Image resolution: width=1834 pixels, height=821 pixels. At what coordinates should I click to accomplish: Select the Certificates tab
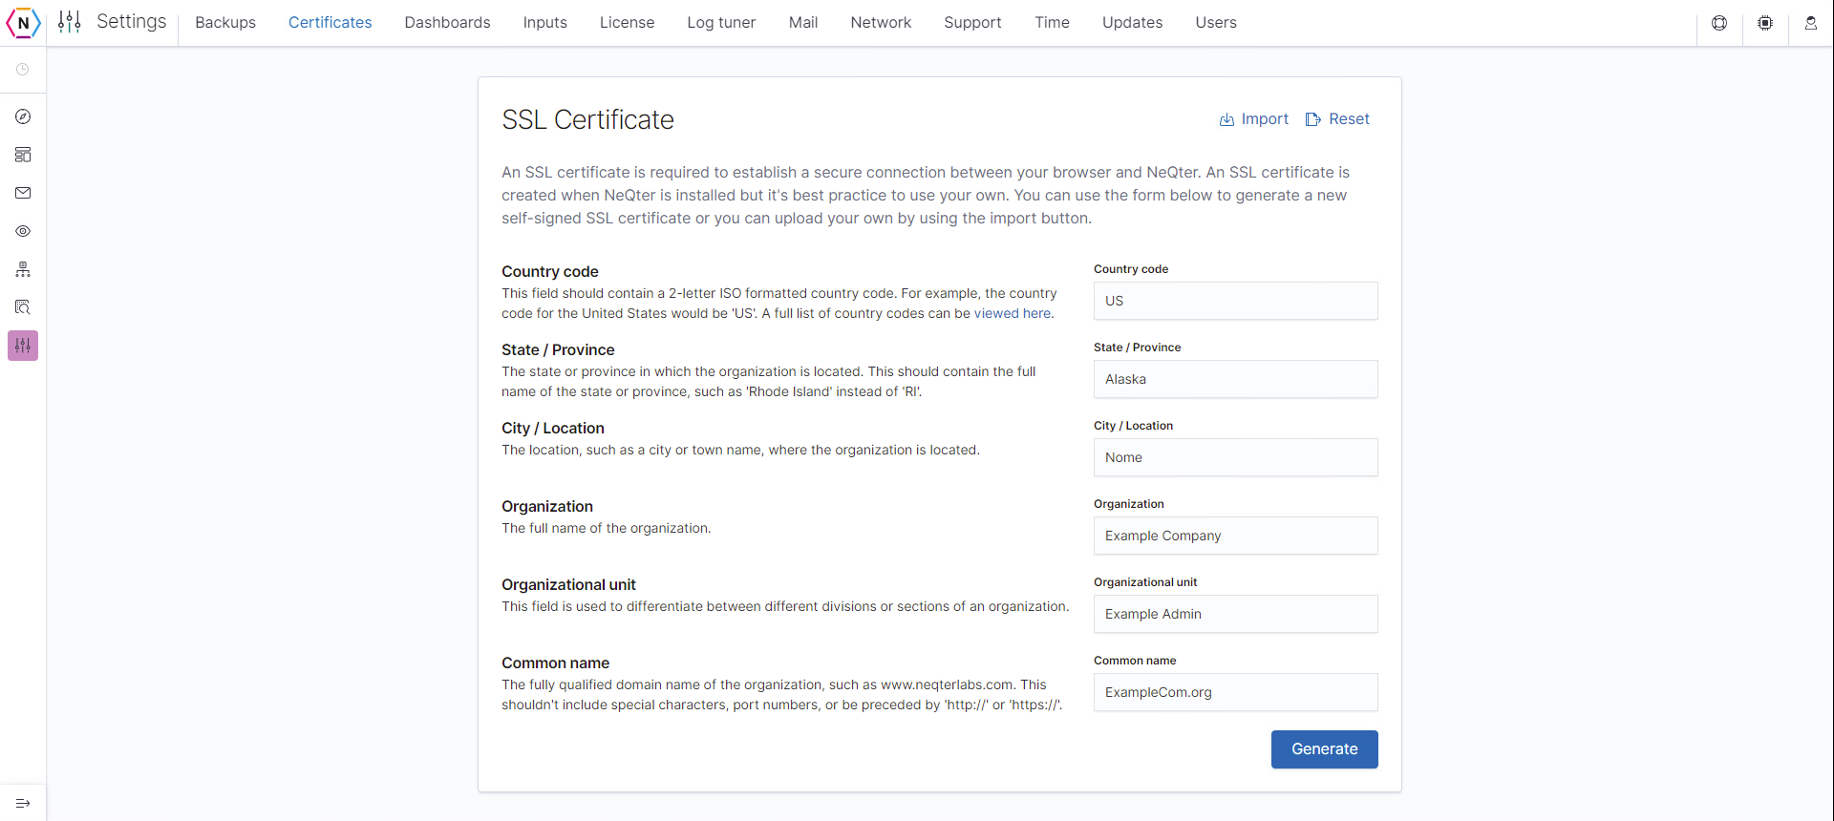pyautogui.click(x=331, y=23)
